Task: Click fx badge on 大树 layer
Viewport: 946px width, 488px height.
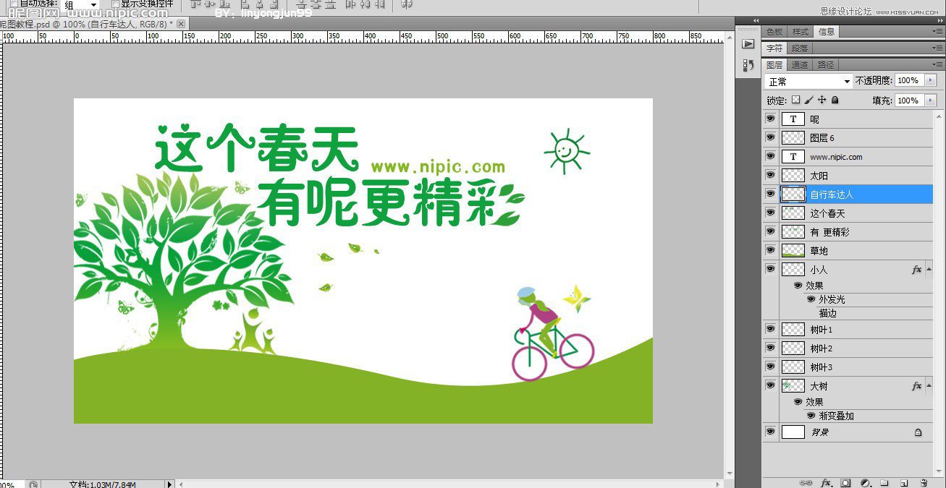Action: pos(917,386)
